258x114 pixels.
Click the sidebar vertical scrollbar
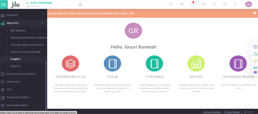pos(46,86)
